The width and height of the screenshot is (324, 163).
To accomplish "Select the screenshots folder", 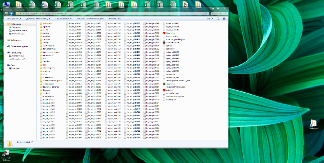I will tap(46, 77).
